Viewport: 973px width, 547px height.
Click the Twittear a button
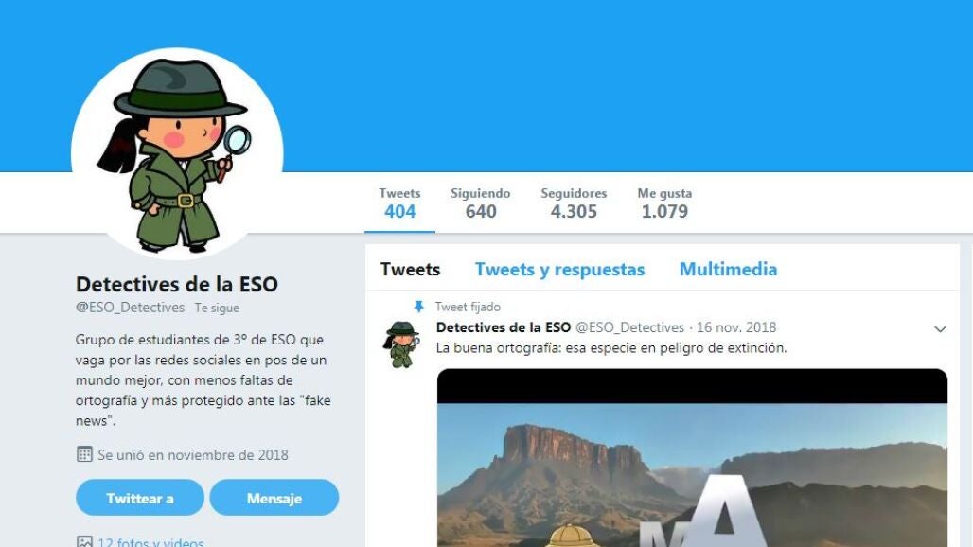click(x=140, y=498)
